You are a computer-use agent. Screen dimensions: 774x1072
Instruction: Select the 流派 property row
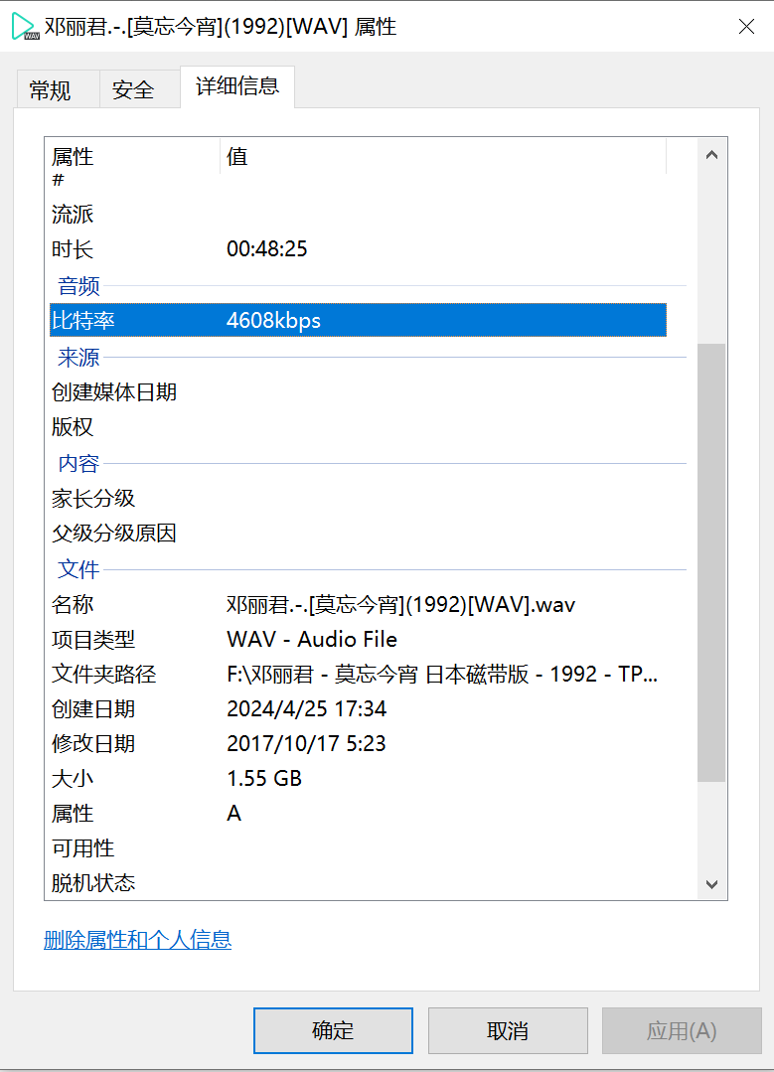click(x=358, y=214)
